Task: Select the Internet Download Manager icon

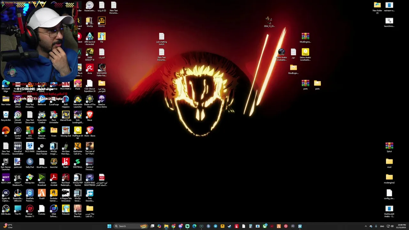Action: [x=42, y=133]
